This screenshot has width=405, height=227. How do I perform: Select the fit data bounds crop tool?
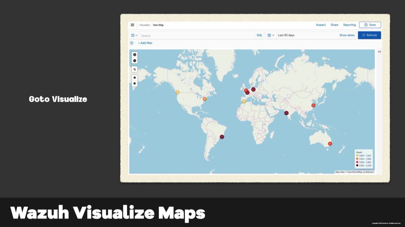point(135,69)
